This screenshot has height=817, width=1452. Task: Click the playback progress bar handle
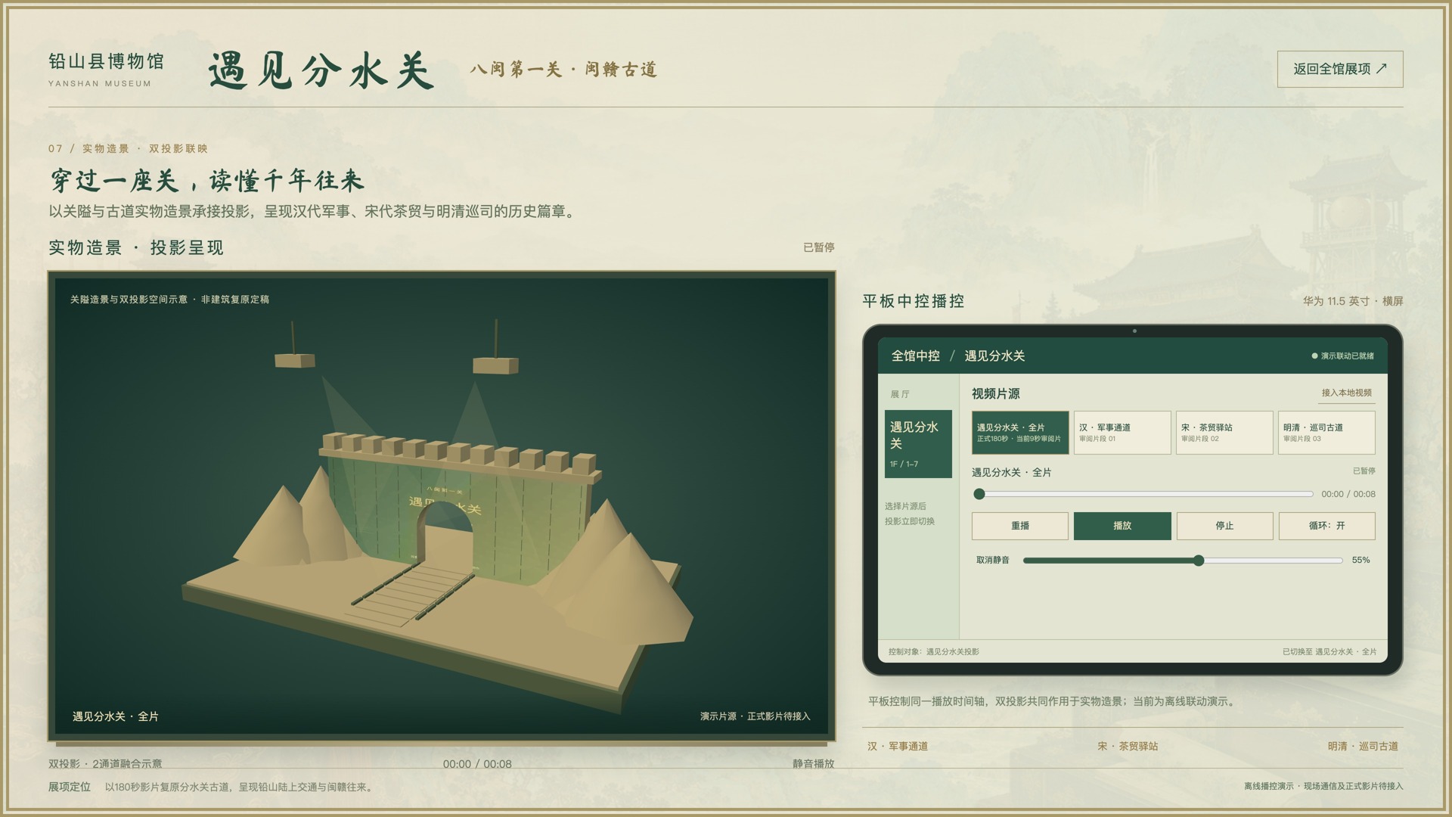(x=979, y=494)
